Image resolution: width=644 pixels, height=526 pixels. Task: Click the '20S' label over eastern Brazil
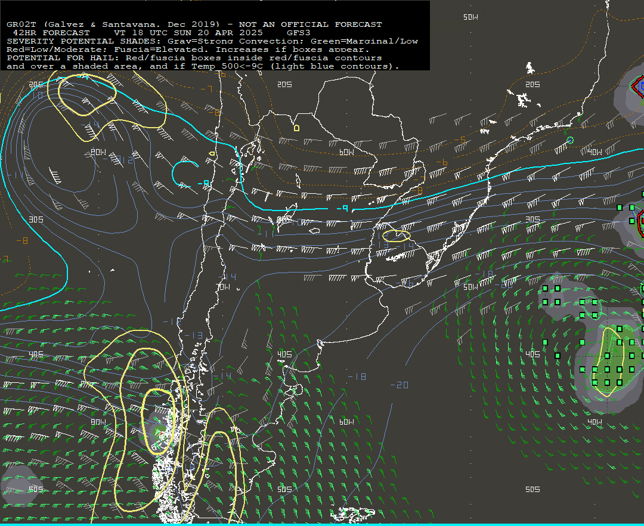click(x=532, y=84)
